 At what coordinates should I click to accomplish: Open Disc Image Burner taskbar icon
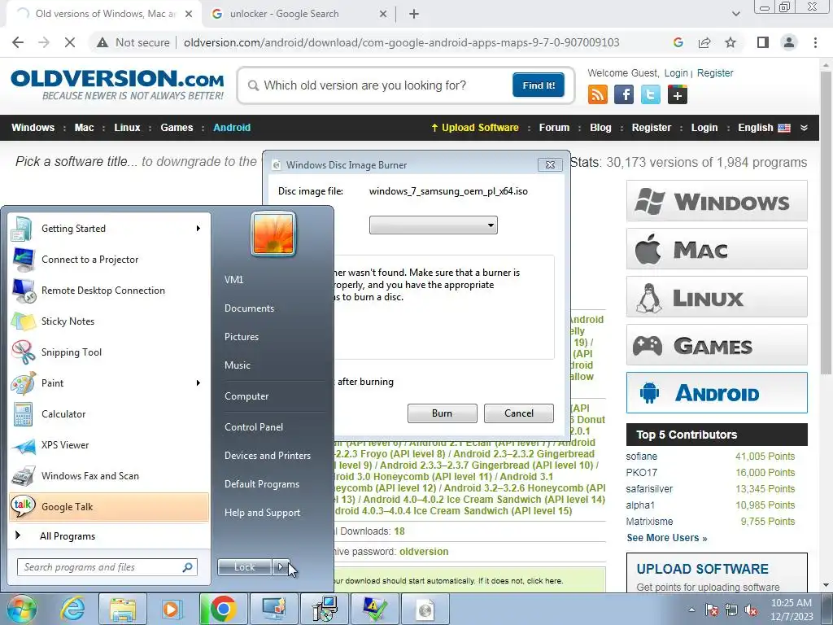(425, 609)
